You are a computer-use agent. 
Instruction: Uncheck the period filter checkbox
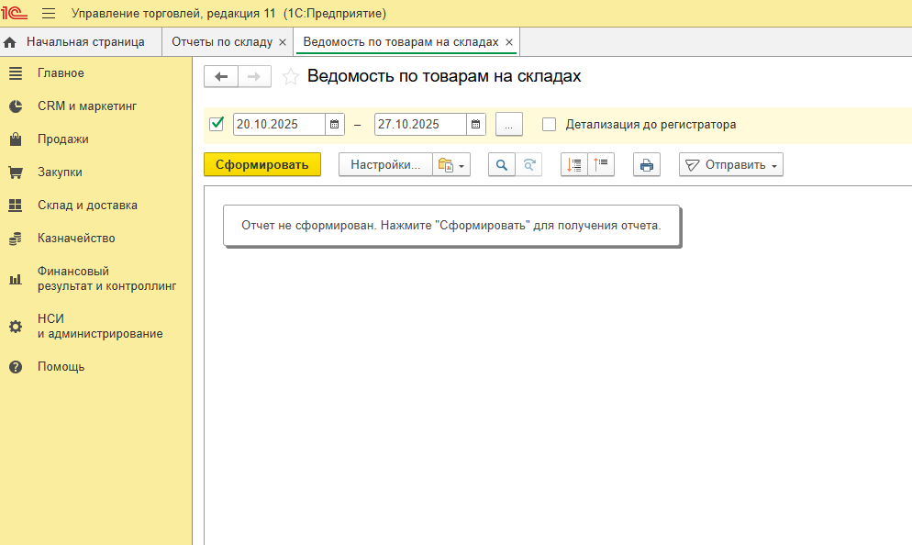(217, 125)
